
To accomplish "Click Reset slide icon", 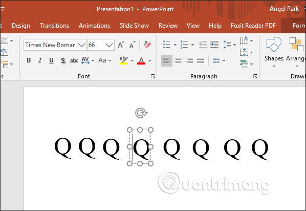I will (4, 52).
